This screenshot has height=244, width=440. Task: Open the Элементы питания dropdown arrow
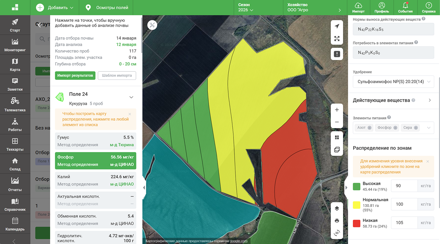tap(429, 128)
